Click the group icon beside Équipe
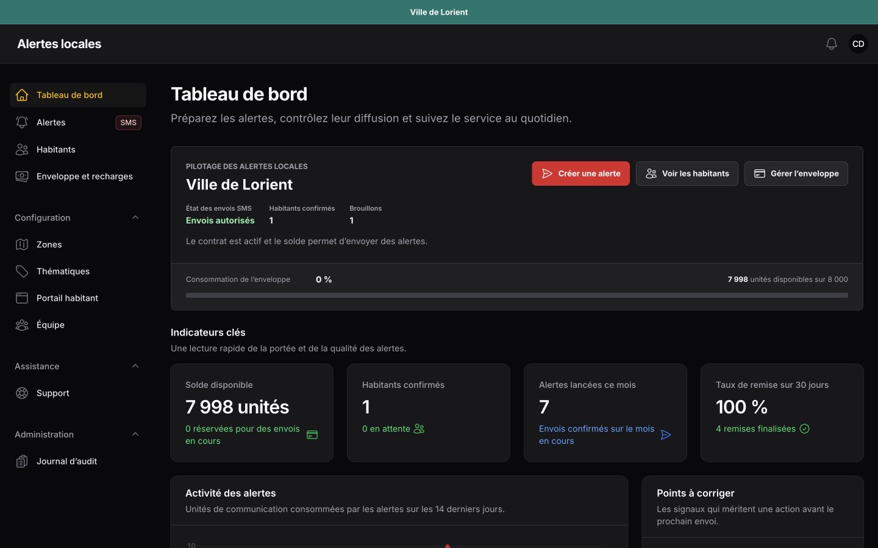 (22, 325)
